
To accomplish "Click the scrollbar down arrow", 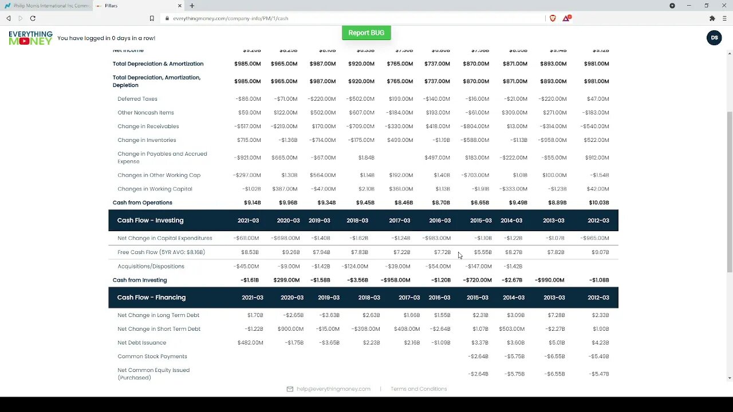I will [x=729, y=378].
